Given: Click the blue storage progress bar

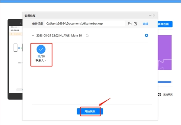Looking at the screenshot, I should click(165, 82).
